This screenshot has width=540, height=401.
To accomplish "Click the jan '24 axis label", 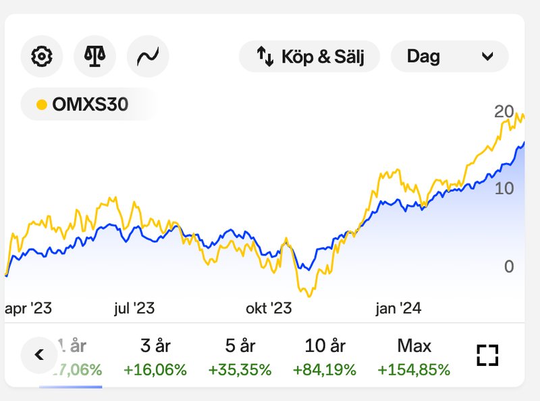I will click(398, 309).
